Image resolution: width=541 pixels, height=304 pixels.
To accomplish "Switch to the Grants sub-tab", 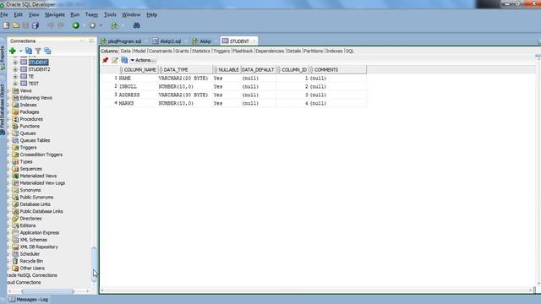I will (182, 51).
